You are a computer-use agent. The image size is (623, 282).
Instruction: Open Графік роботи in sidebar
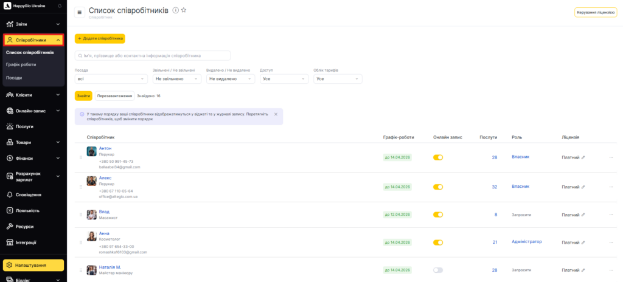21,64
